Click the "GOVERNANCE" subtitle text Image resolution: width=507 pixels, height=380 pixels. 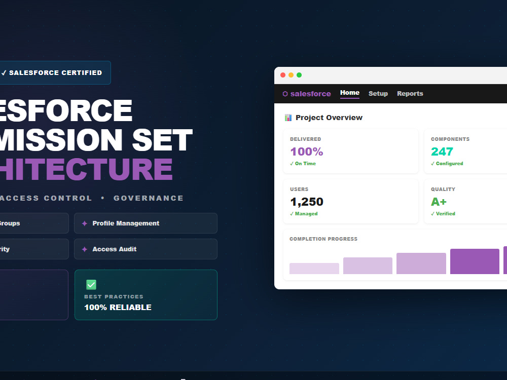click(x=149, y=198)
